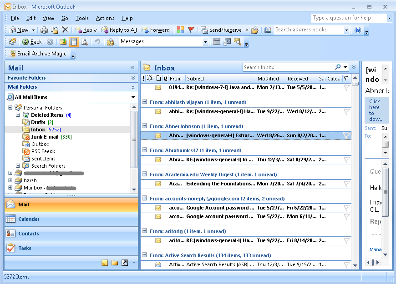The image size is (396, 284).
Task: Flag the acitodg message
Action: [346, 241]
